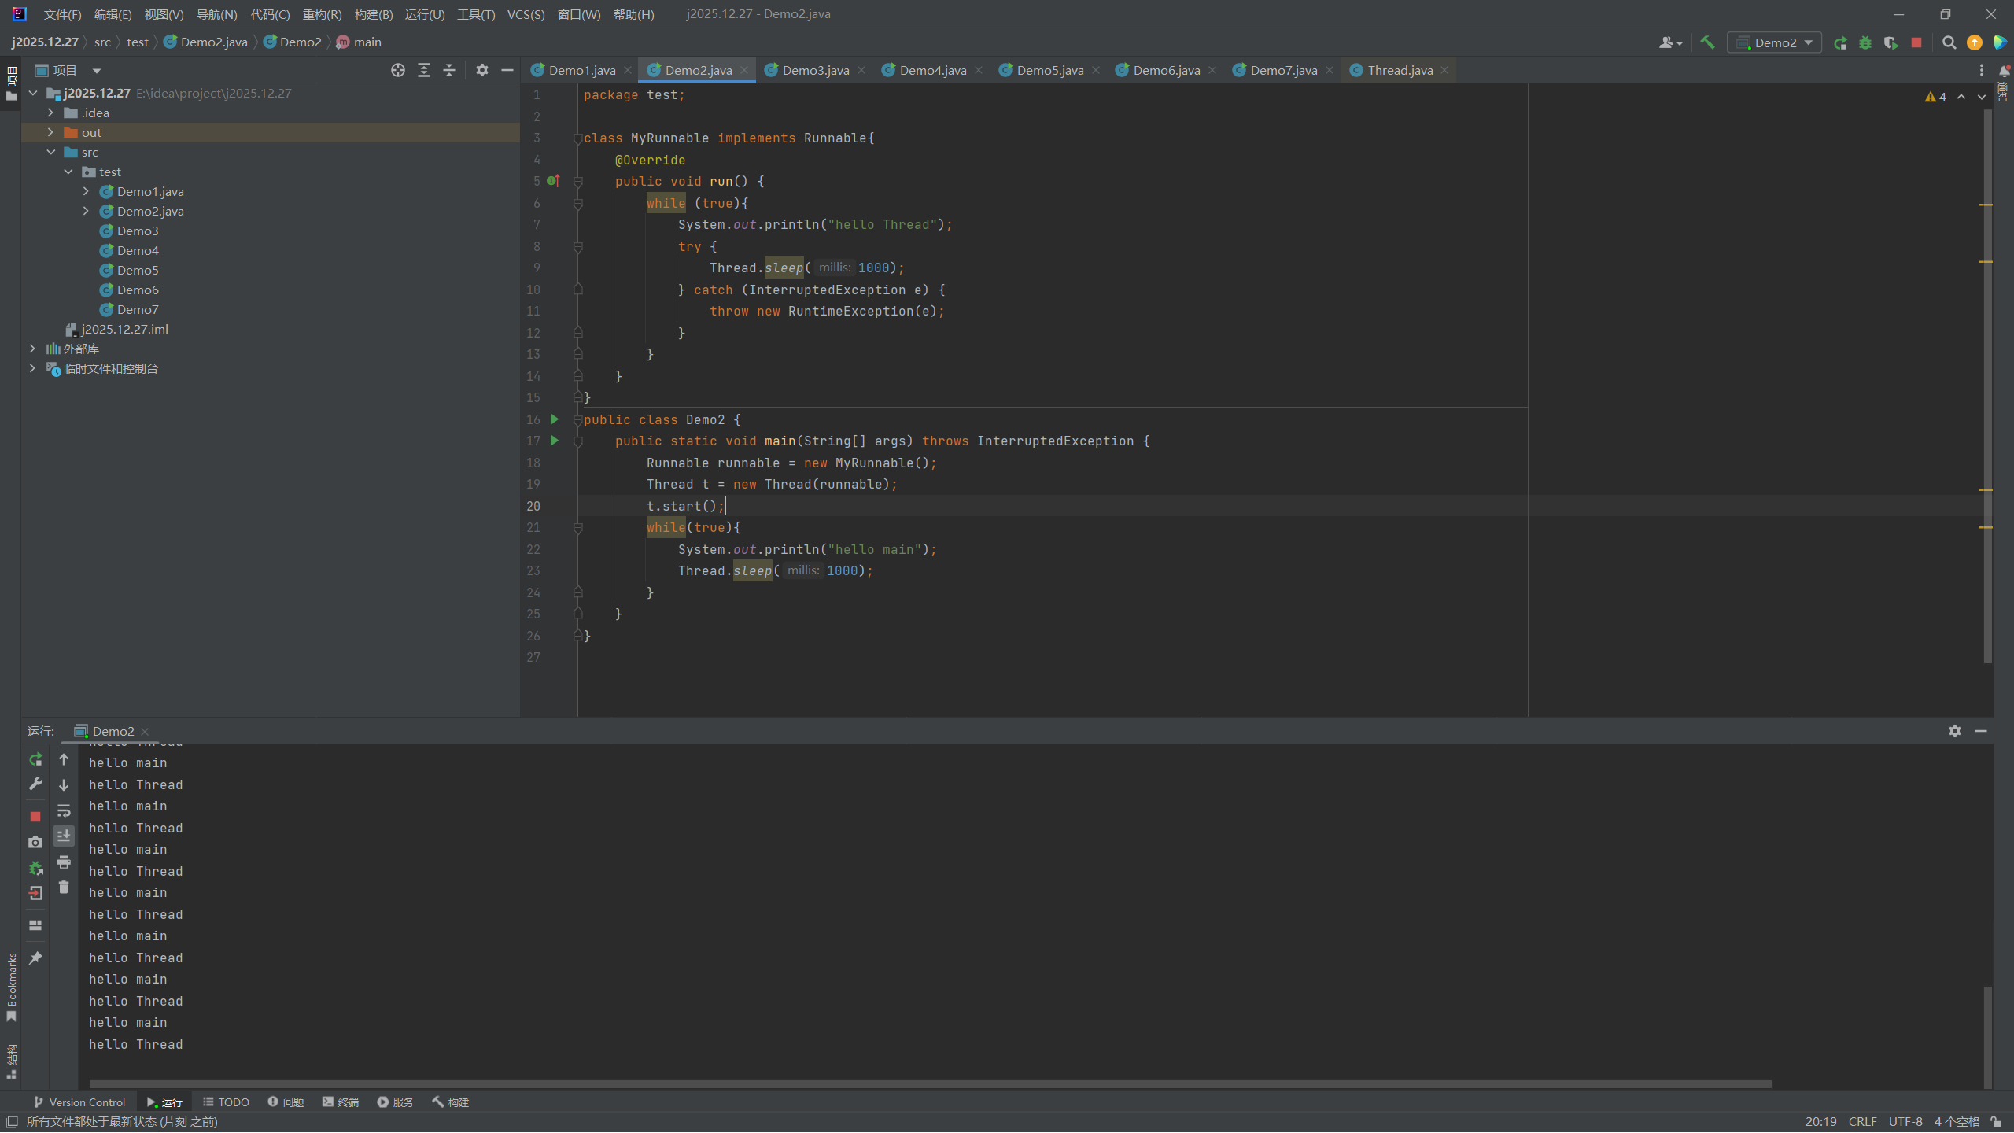Click the locate-file target icon in project panel

[x=398, y=70]
